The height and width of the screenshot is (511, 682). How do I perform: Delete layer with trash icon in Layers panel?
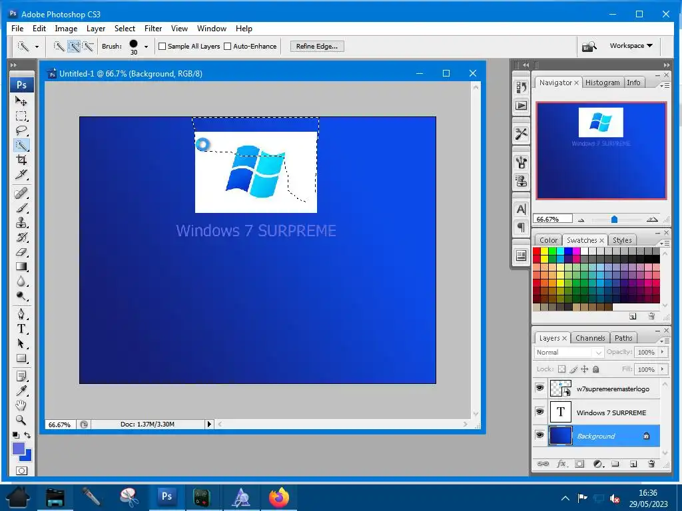pos(651,464)
